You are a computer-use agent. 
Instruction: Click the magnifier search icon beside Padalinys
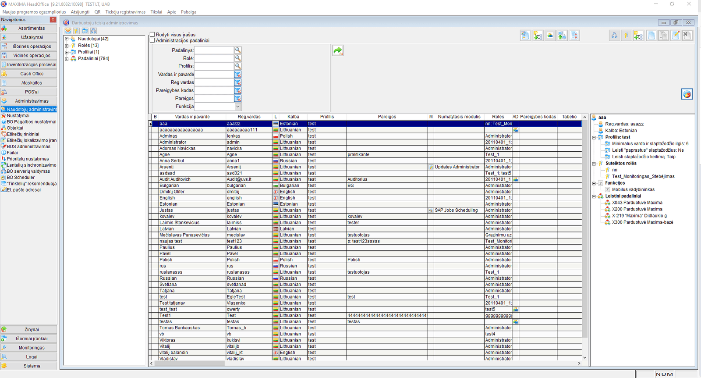pos(238,50)
